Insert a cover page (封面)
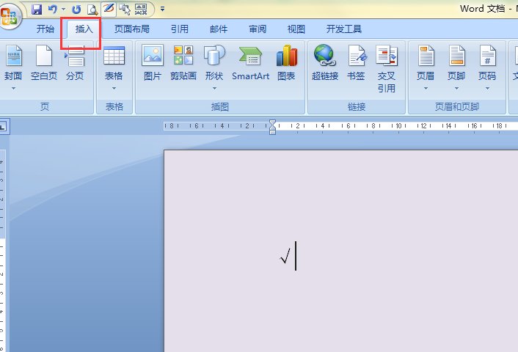 coord(13,67)
